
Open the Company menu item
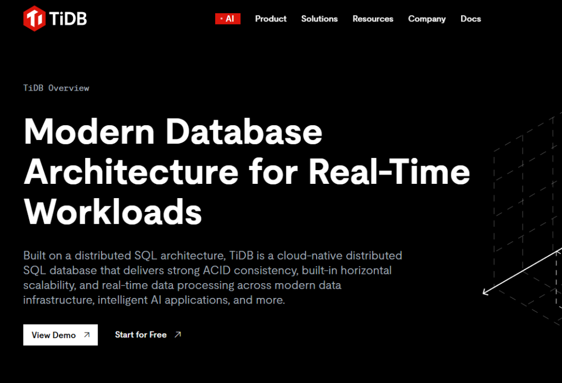click(x=427, y=19)
